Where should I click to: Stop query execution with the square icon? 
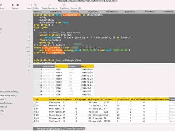click(x=17, y=5)
